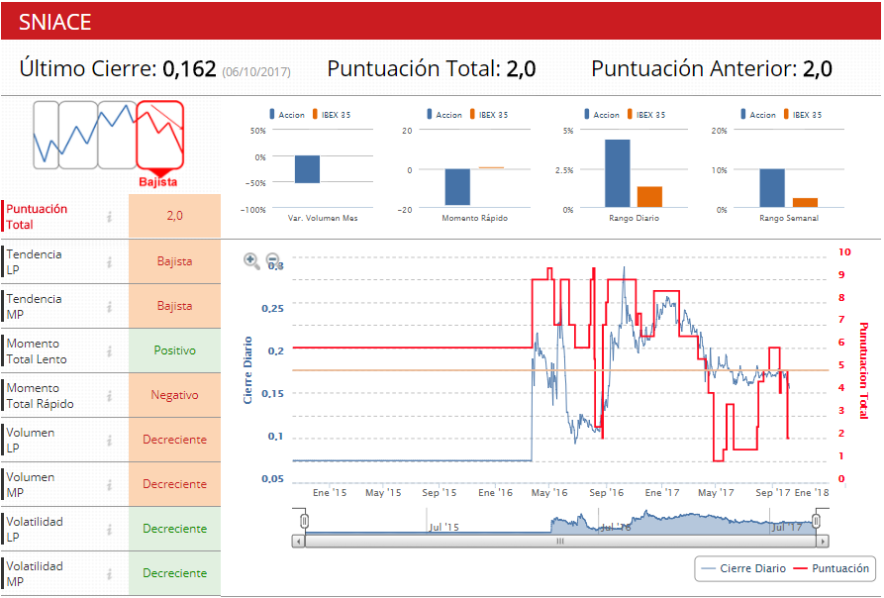884x598 pixels.
Task: Click the right handle of the range navigator
Action: (817, 522)
